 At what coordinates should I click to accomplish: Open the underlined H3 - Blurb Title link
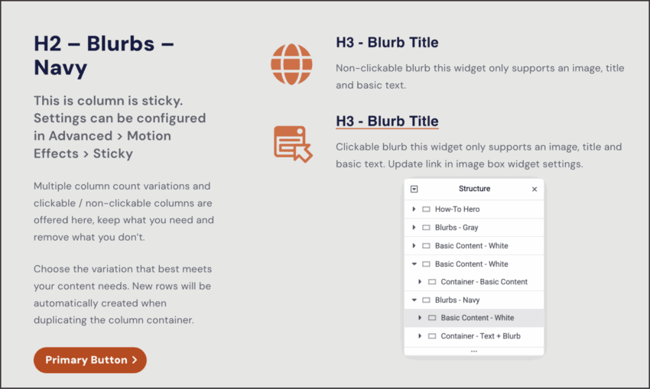[387, 122]
